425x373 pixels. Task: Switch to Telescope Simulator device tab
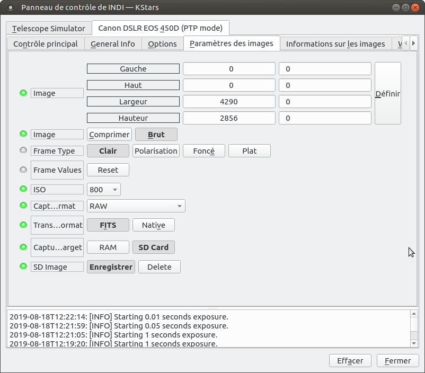point(49,28)
